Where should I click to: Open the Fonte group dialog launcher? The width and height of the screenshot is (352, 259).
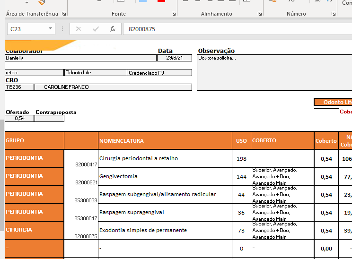pyautogui.click(x=174, y=14)
